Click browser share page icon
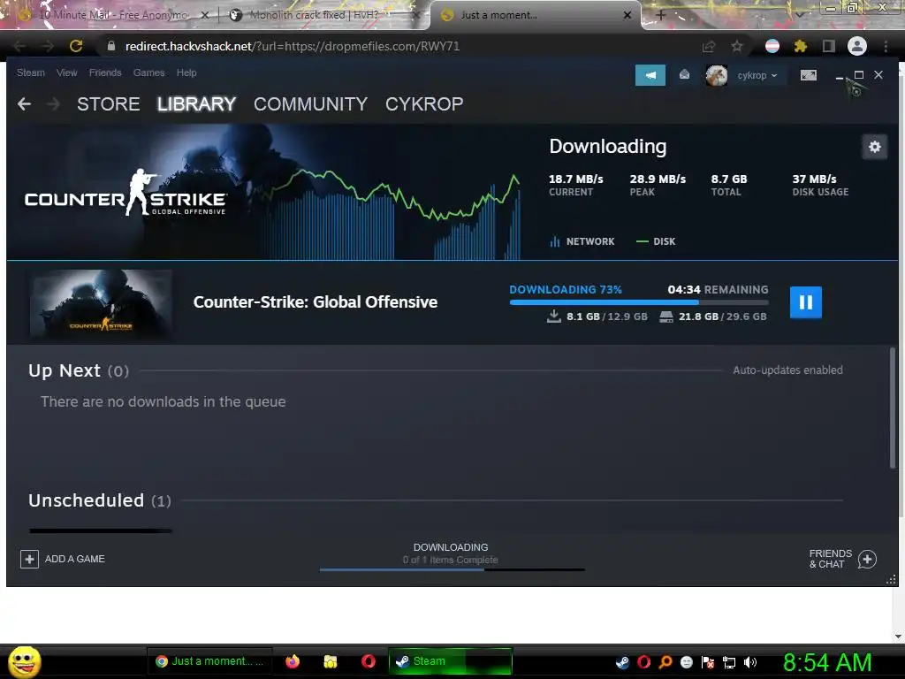905x679 pixels. click(709, 46)
